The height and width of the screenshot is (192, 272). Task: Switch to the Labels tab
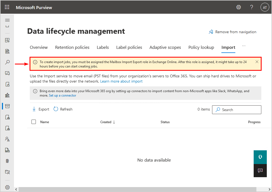(103, 47)
